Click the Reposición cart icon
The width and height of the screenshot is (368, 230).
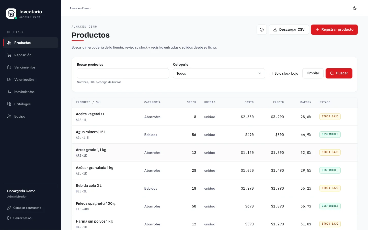coord(9,55)
